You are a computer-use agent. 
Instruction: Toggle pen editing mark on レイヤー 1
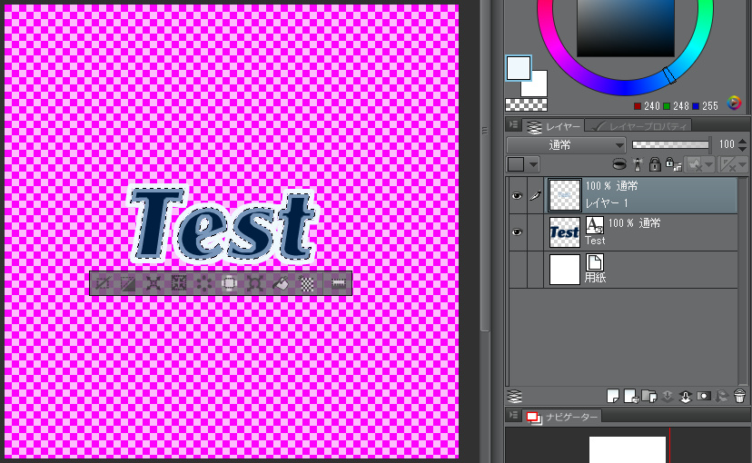[535, 195]
